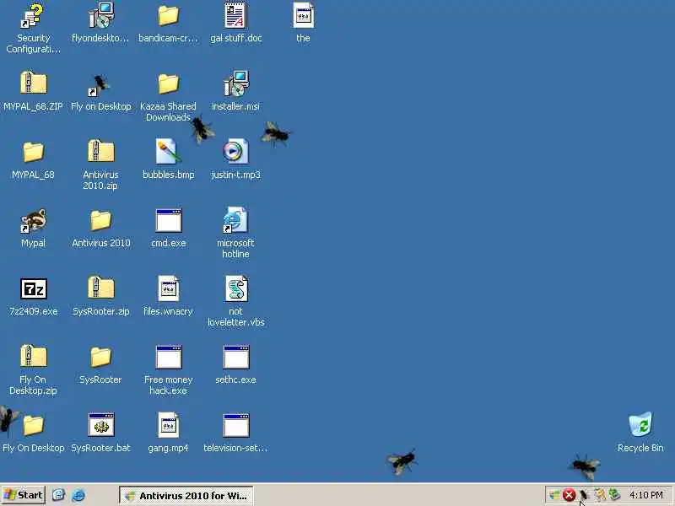
Task: Click the fly tray icon
Action: [x=584, y=495]
